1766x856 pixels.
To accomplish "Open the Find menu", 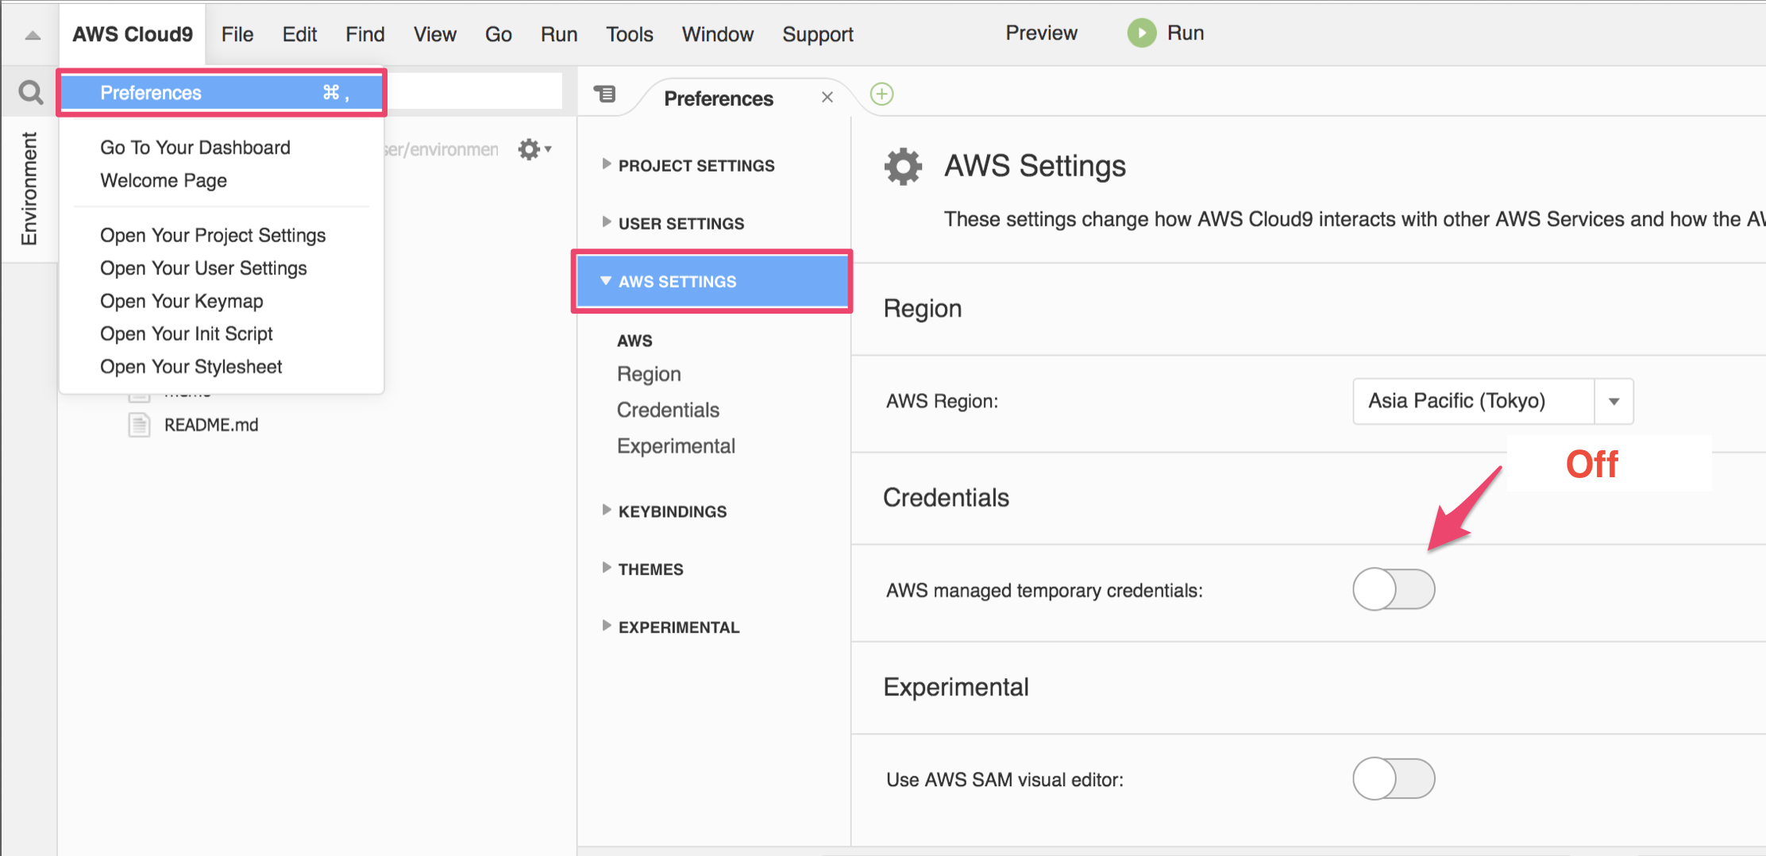I will point(364,34).
